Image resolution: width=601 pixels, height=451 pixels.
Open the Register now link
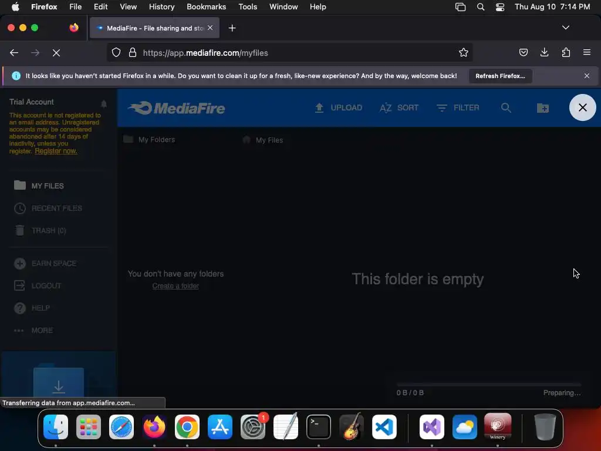pyautogui.click(x=56, y=151)
